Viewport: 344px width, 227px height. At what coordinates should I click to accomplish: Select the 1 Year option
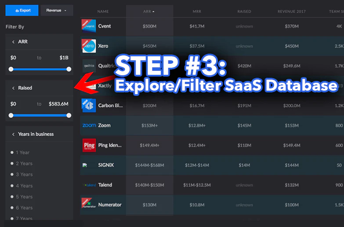pyautogui.click(x=20, y=153)
